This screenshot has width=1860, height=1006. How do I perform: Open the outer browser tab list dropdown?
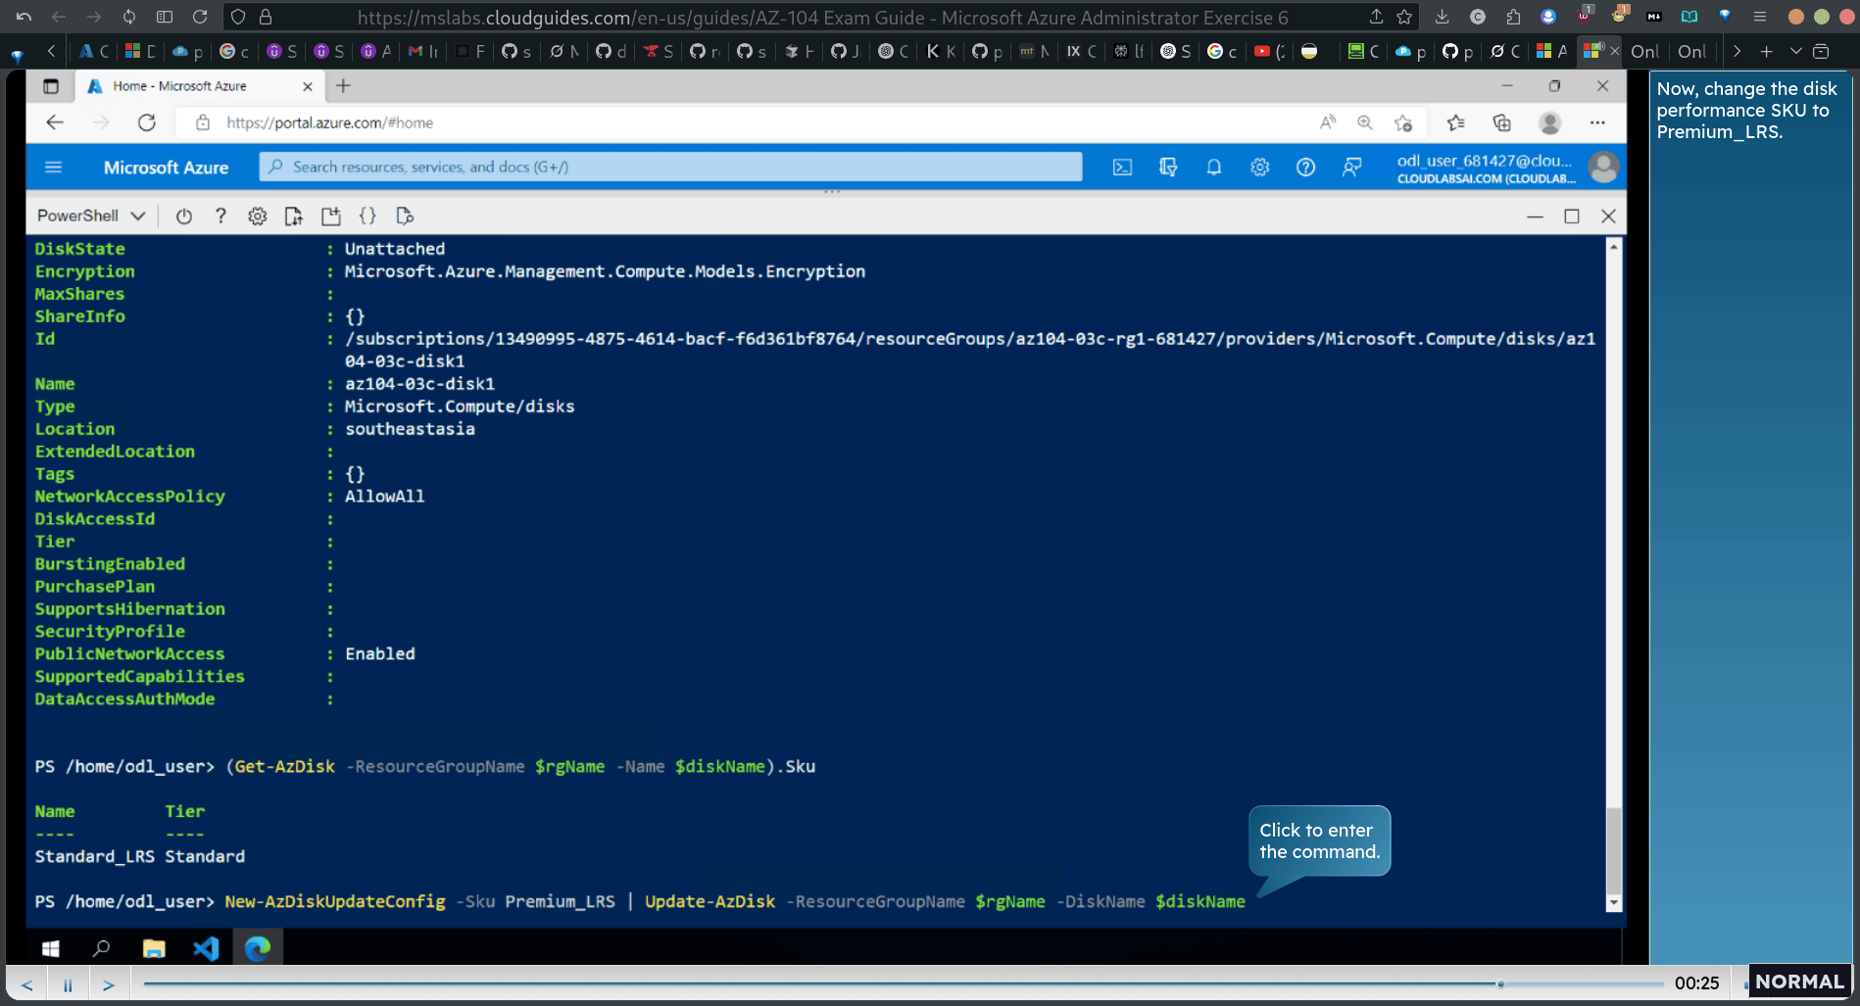pos(1795,51)
